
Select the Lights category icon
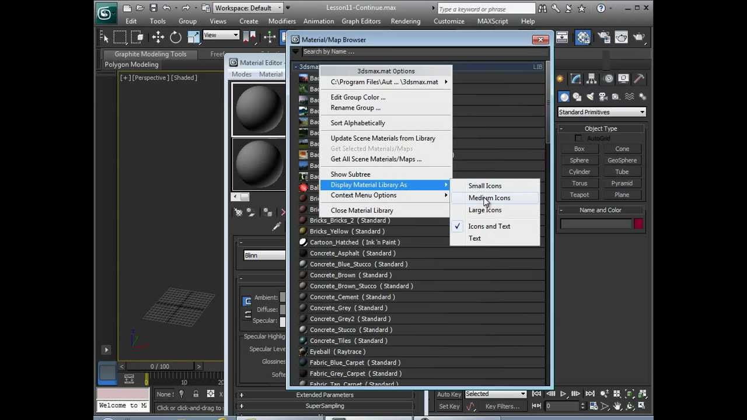(x=590, y=97)
